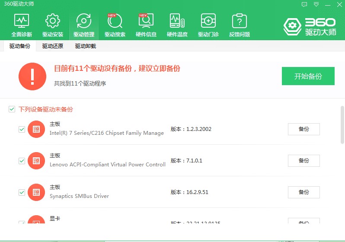
Task: Uncheck the Intel 7 Series Chipset driver checkbox
Action: (x=22, y=129)
